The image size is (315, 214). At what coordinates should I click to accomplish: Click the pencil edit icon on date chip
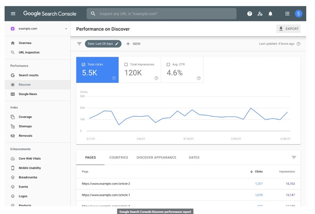(117, 44)
